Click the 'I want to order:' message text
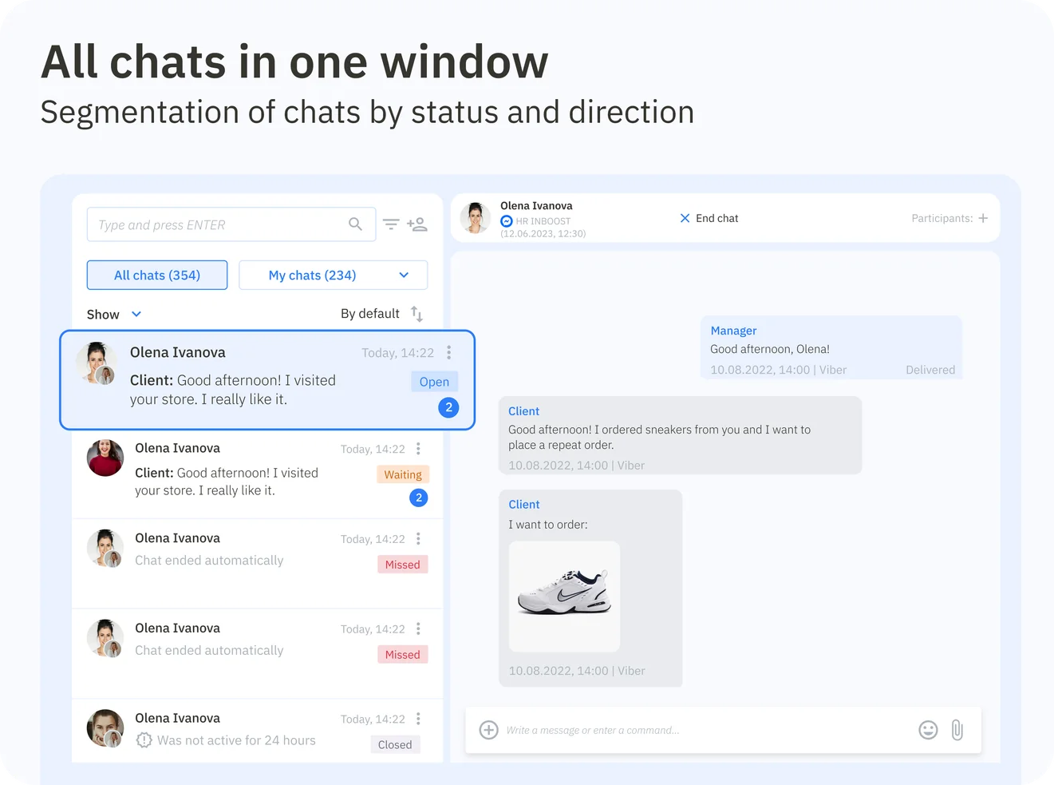The width and height of the screenshot is (1054, 785). (548, 525)
